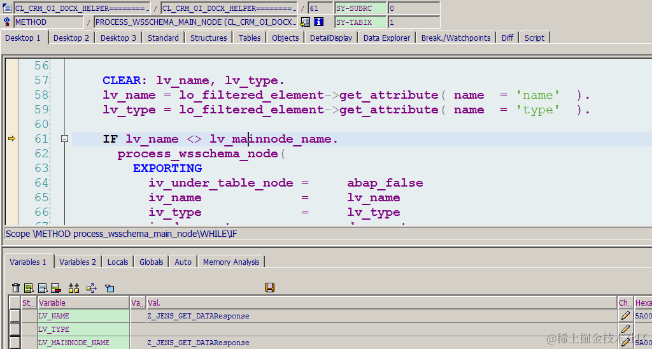Click line number 58 in code gutter

click(x=41, y=95)
